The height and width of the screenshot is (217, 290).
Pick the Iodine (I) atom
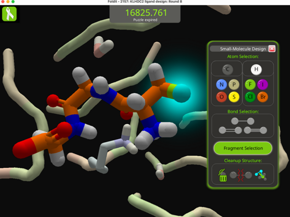(x=263, y=85)
